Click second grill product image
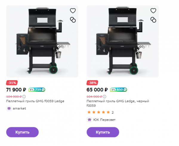Image resolution: width=179 pixels, height=146 pixels. (x=122, y=42)
